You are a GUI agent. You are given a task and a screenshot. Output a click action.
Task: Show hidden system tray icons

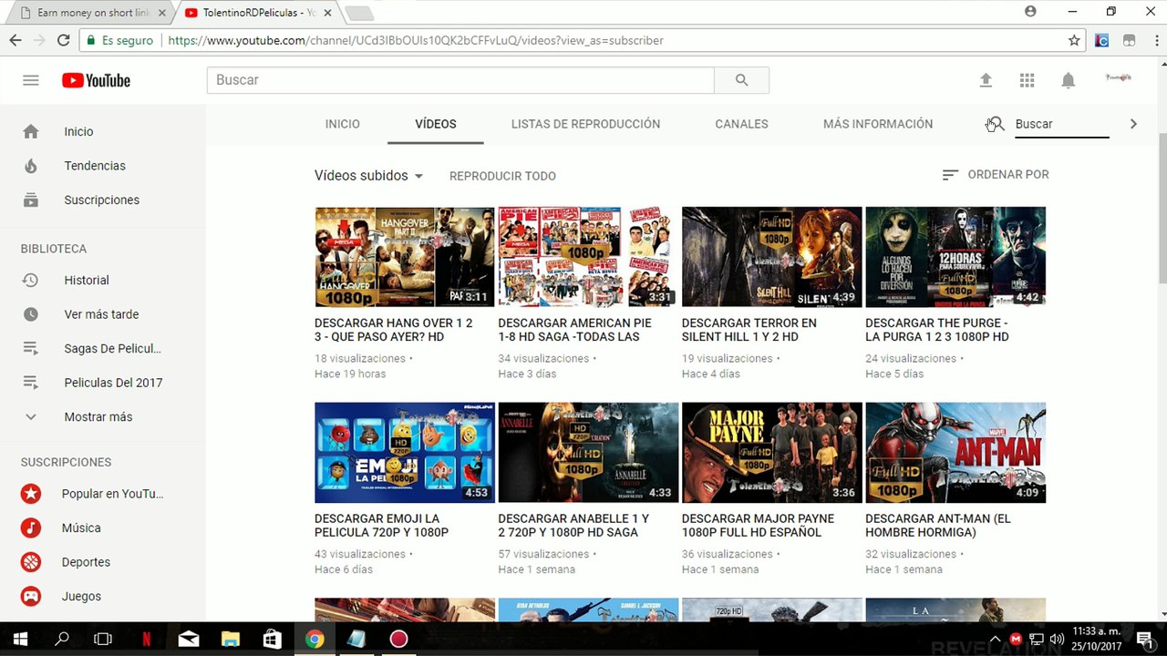[x=995, y=639]
